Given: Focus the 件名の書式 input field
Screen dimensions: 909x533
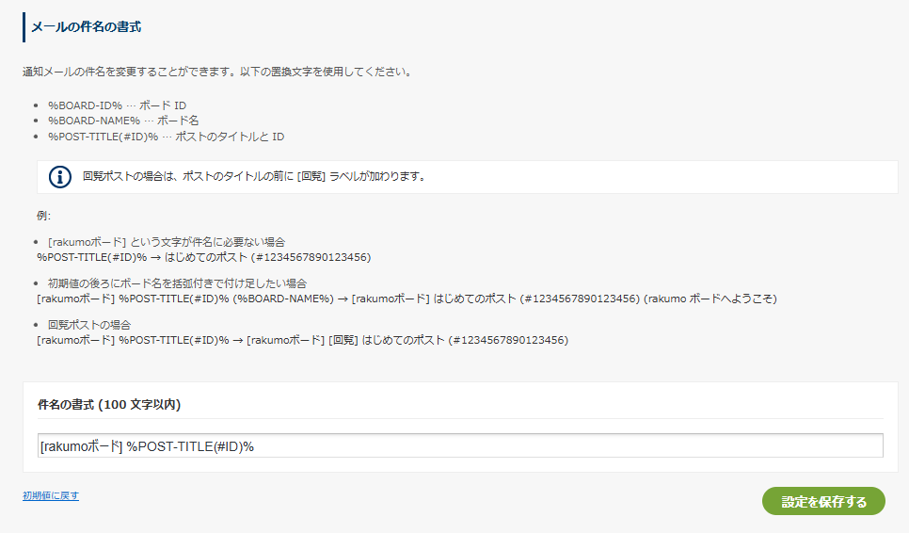Looking at the screenshot, I should click(x=460, y=446).
